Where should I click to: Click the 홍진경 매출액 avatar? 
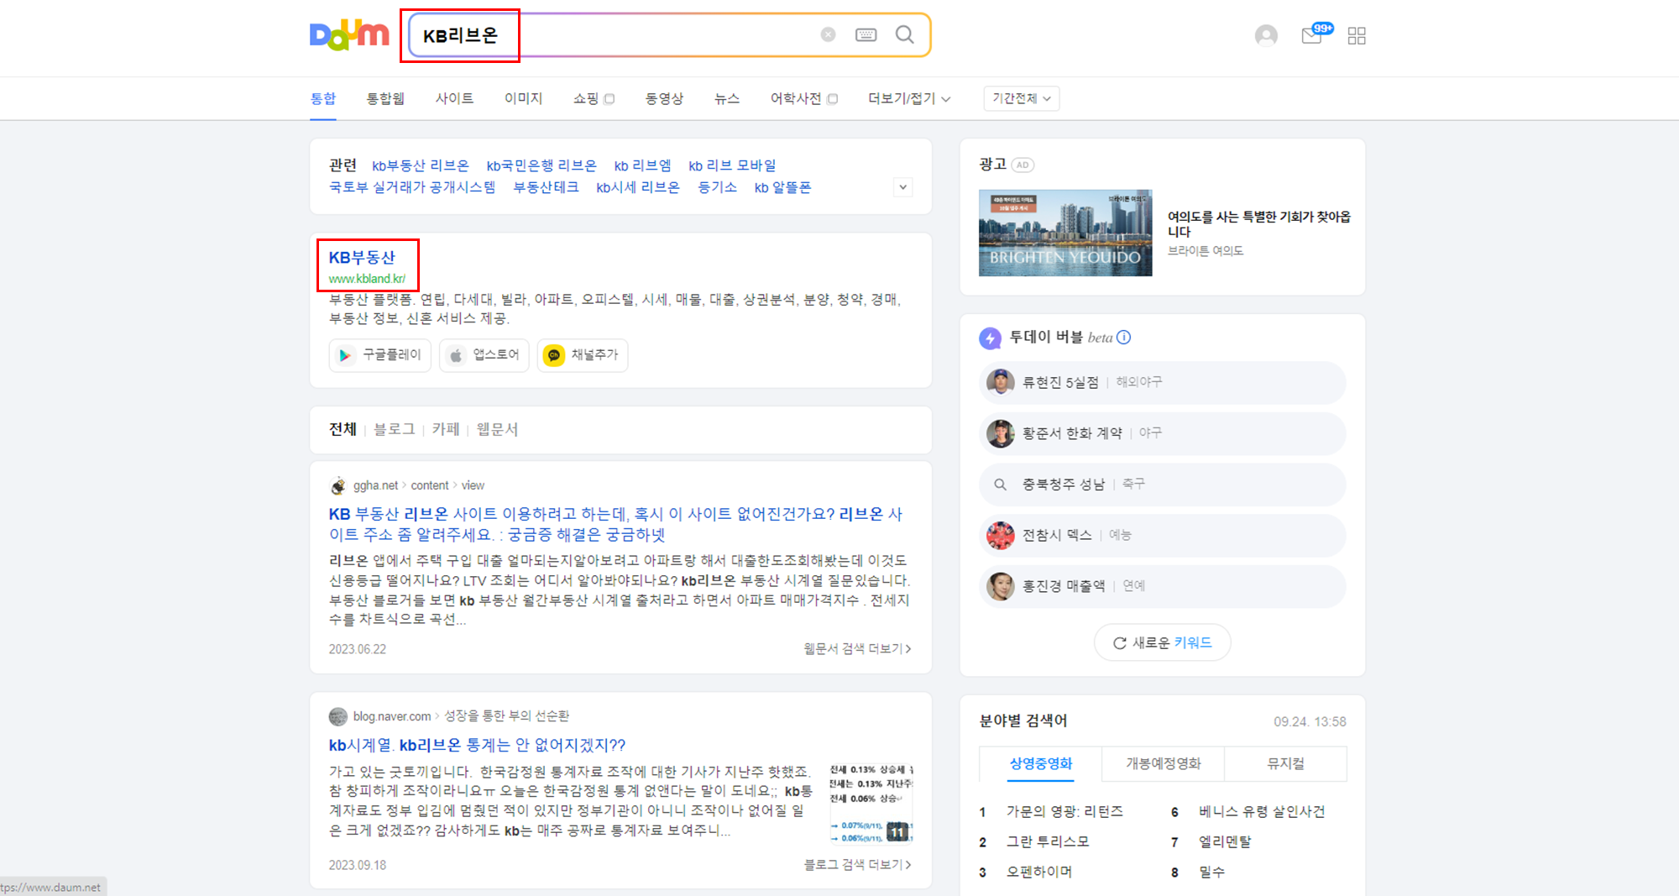[x=1000, y=586]
